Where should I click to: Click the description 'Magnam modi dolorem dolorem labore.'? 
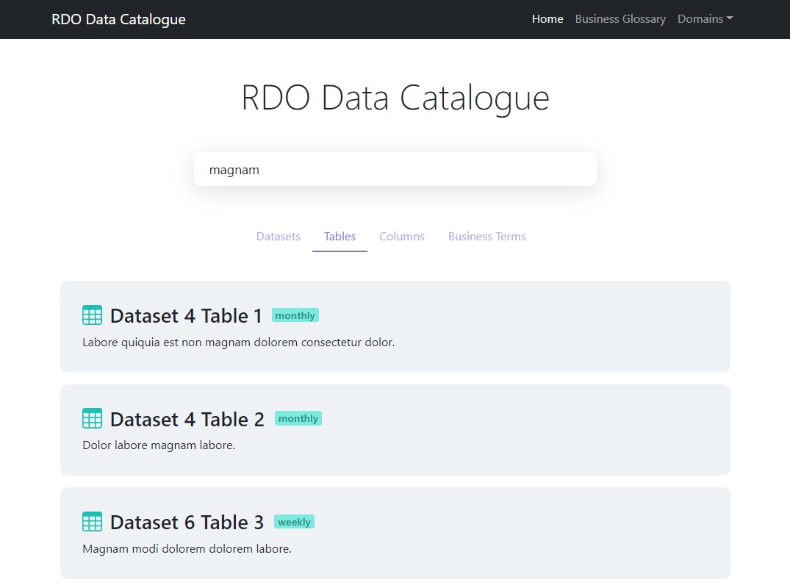point(187,548)
